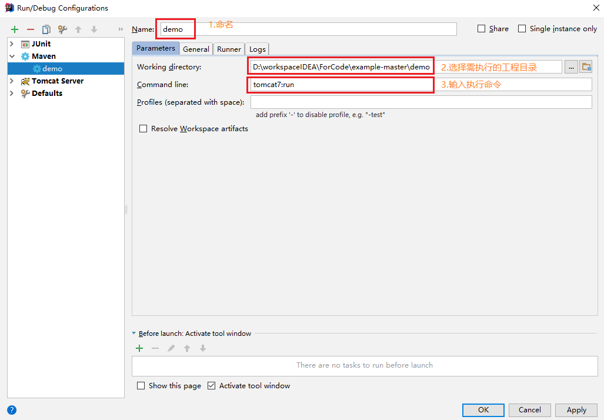The height and width of the screenshot is (420, 604).
Task: Click the Command line field
Action: (x=421, y=84)
